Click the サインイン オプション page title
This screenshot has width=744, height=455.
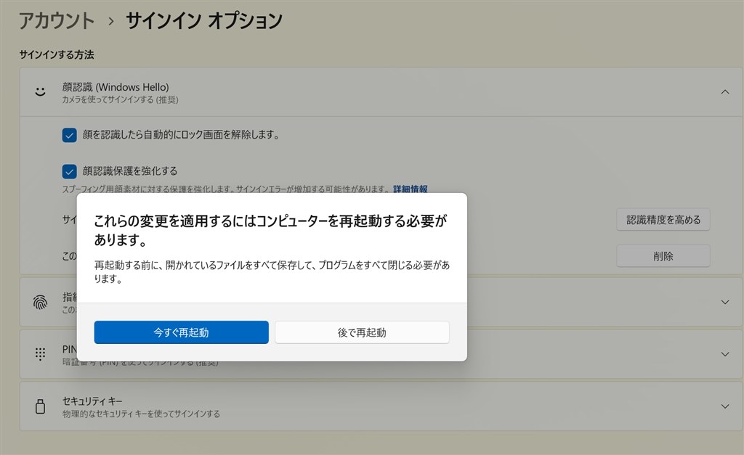click(x=204, y=21)
